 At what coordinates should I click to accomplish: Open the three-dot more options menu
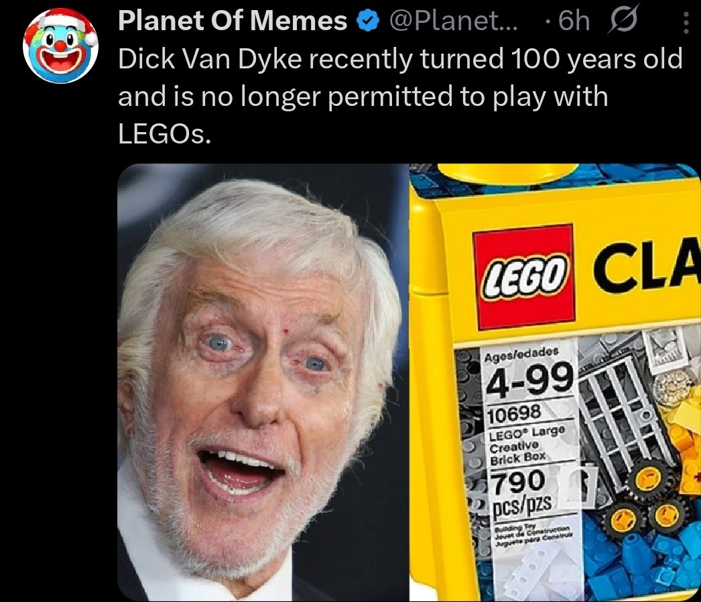[686, 22]
